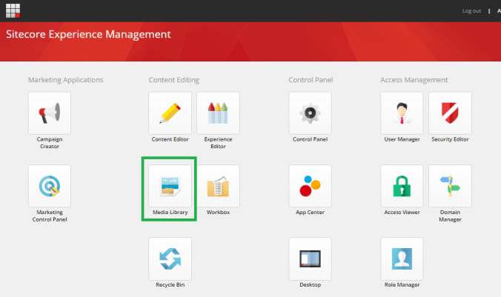
Task: Launch the Security Editor shield icon
Action: (450, 113)
